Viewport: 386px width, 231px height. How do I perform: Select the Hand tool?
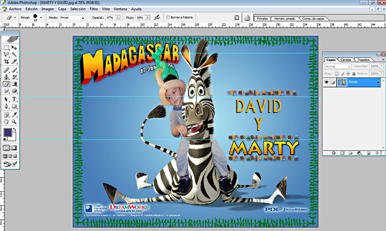pyautogui.click(x=6, y=122)
